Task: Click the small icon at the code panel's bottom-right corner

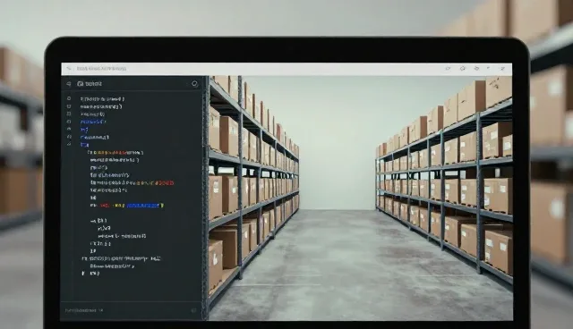Action: [x=193, y=310]
